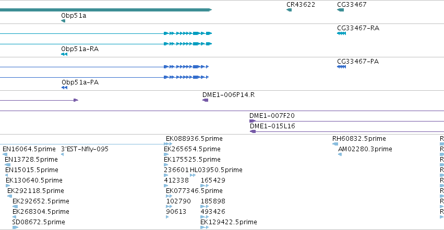
Task: Click the CR43622 gene arrow glyph
Action: (289, 10)
